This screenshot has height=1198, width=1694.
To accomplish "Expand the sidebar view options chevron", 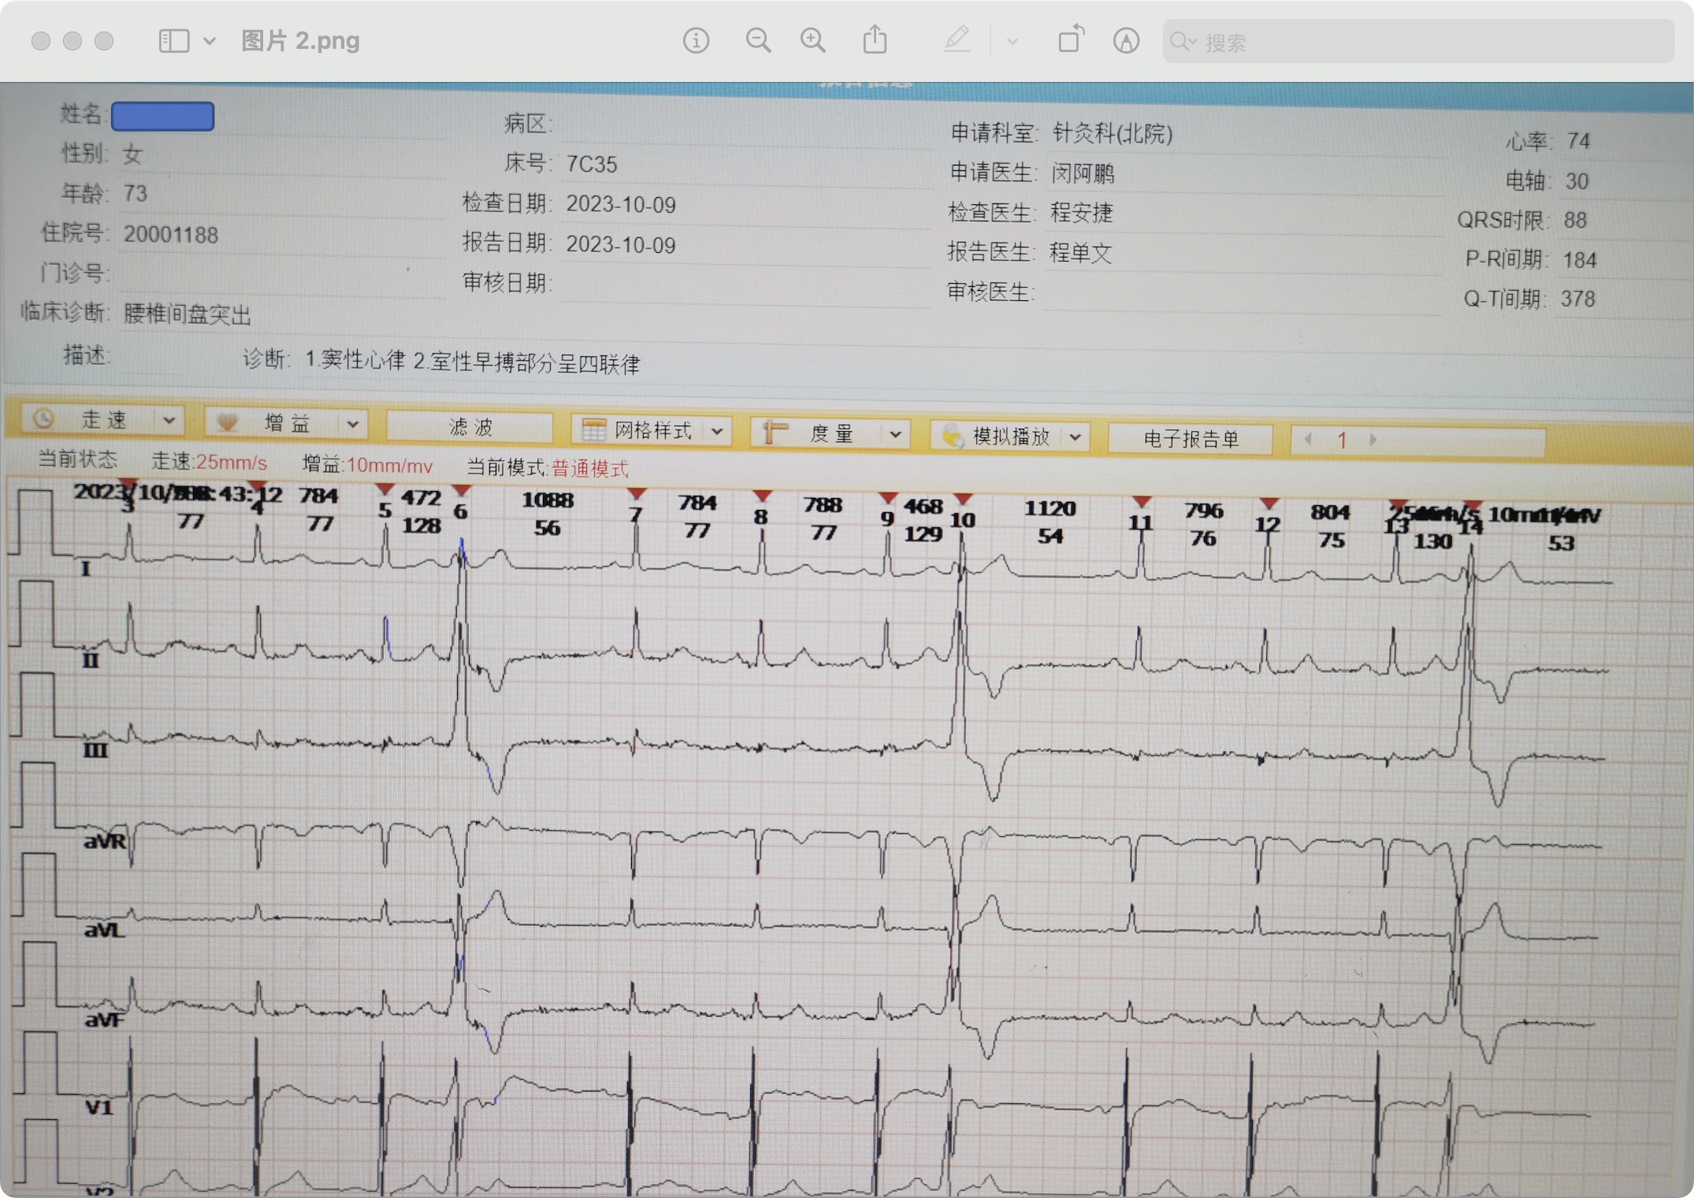I will pyautogui.click(x=210, y=40).
